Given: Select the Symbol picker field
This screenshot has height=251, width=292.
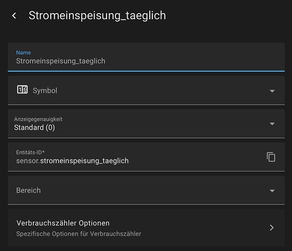Looking at the screenshot, I should (146, 90).
